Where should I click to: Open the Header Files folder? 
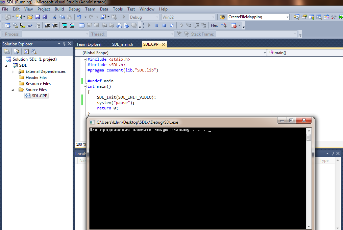pyautogui.click(x=36, y=78)
